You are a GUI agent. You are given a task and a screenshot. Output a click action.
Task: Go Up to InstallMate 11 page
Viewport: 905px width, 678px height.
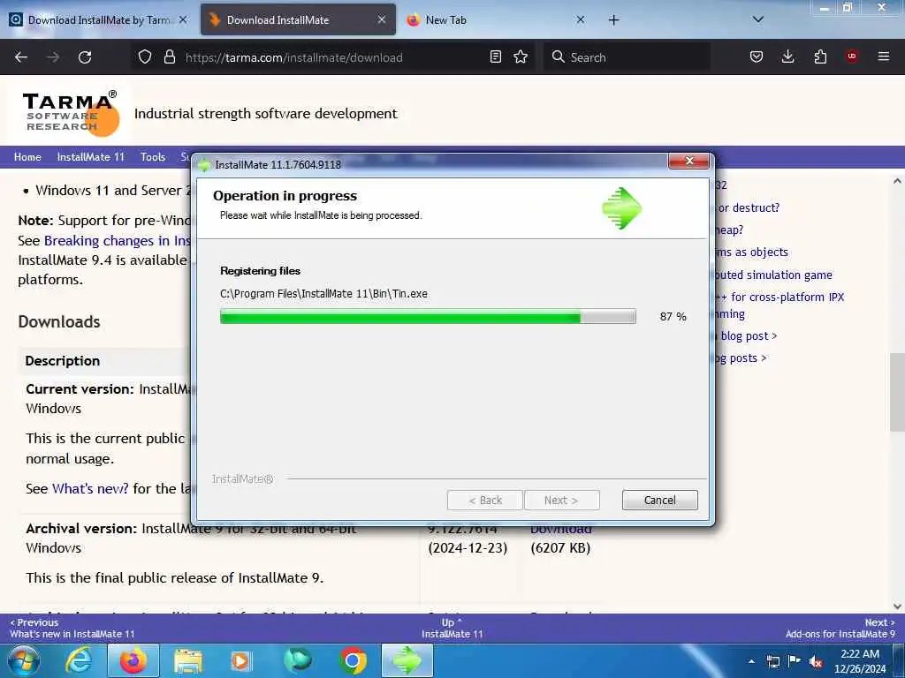click(452, 628)
